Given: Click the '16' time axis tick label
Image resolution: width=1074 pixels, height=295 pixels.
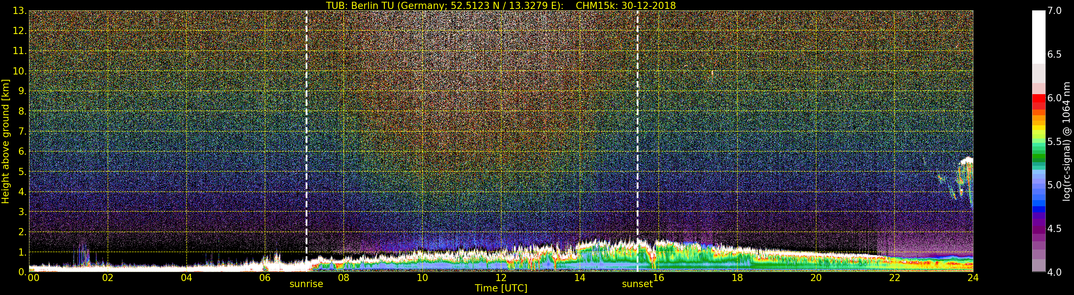Looking at the screenshot, I should pos(659,277).
